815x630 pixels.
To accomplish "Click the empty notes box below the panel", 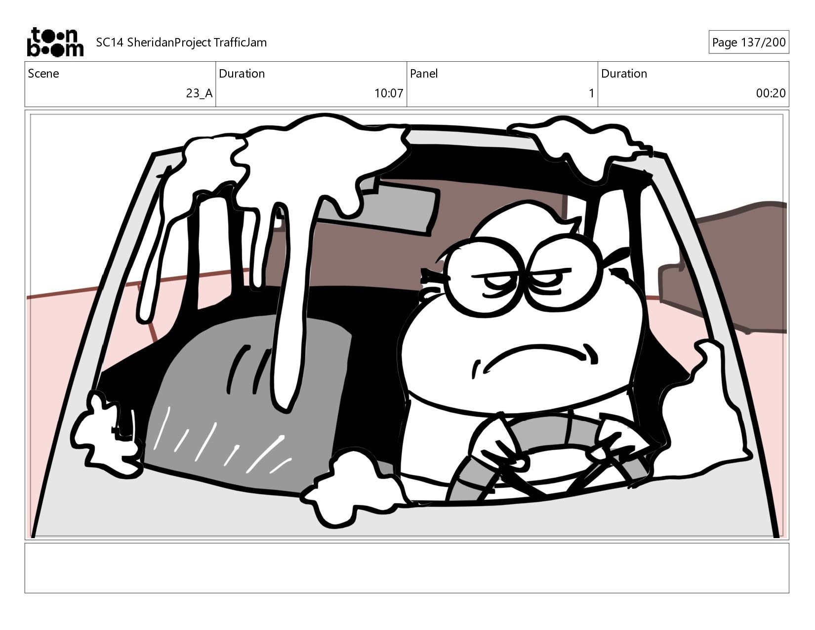I will pyautogui.click(x=407, y=568).
